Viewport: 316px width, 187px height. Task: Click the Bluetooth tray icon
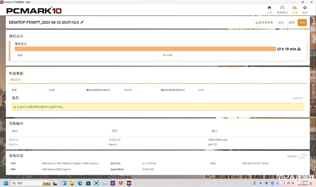(272, 183)
